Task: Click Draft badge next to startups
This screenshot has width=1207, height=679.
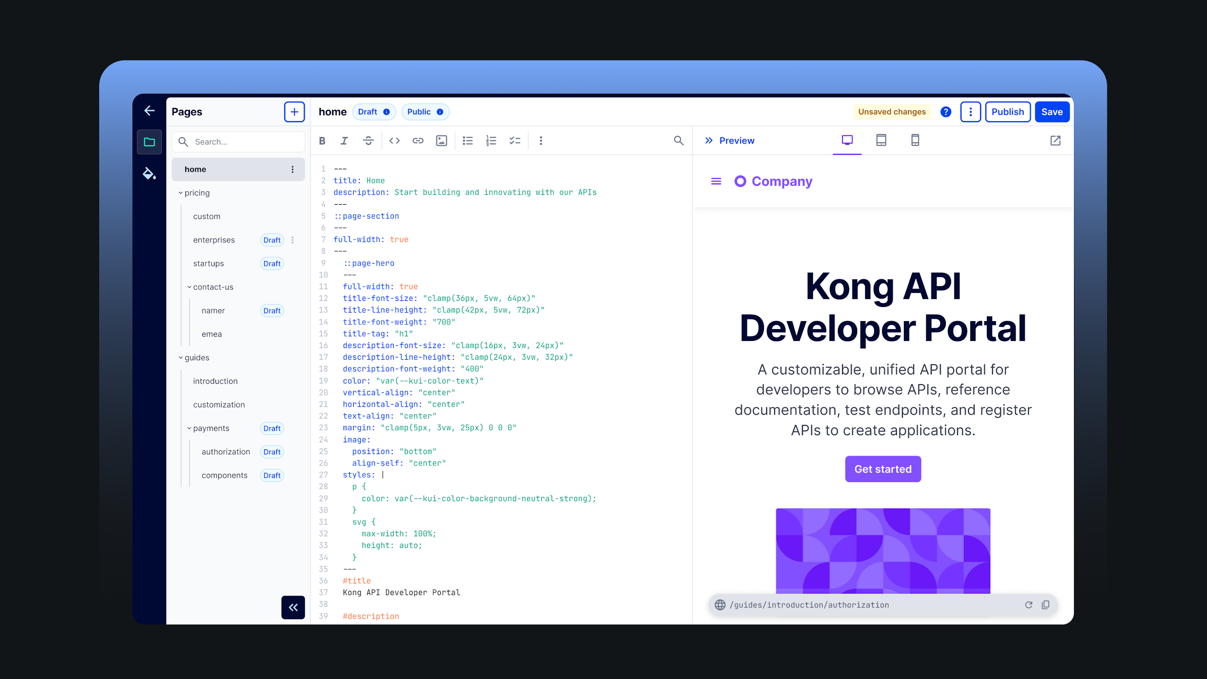Action: tap(272, 264)
